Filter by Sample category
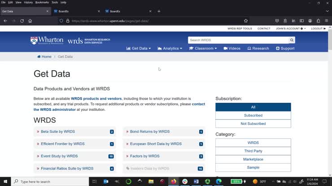This screenshot has height=186, width=332. click(253, 167)
